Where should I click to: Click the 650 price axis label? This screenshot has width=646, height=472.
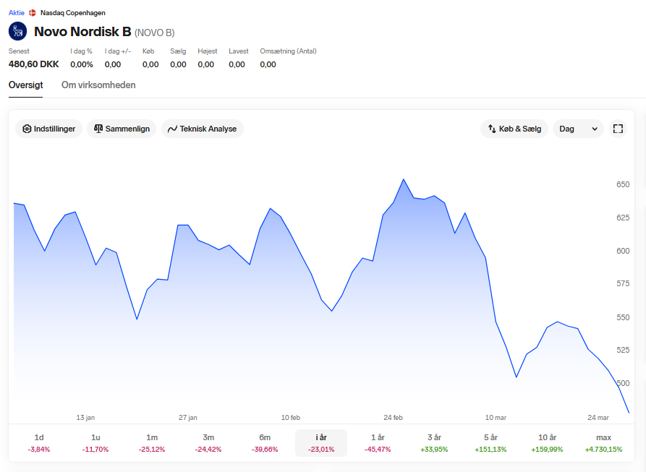623,184
